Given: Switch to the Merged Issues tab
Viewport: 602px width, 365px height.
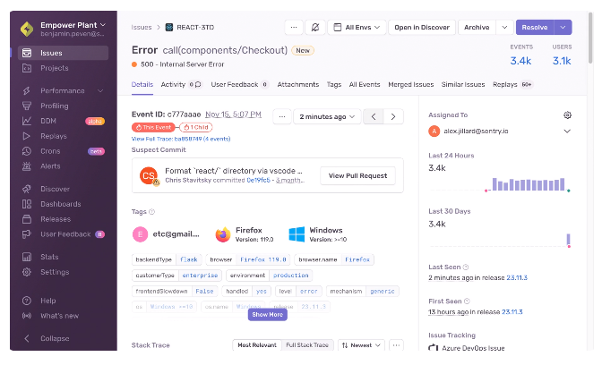Looking at the screenshot, I should pos(410,84).
